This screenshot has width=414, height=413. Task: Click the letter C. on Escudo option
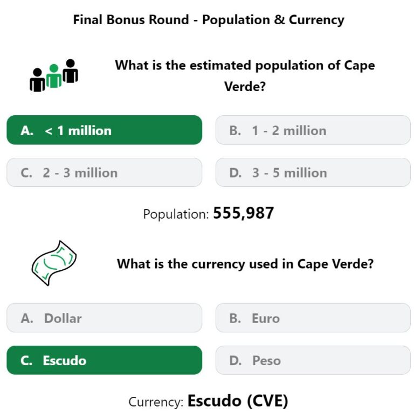(26, 361)
